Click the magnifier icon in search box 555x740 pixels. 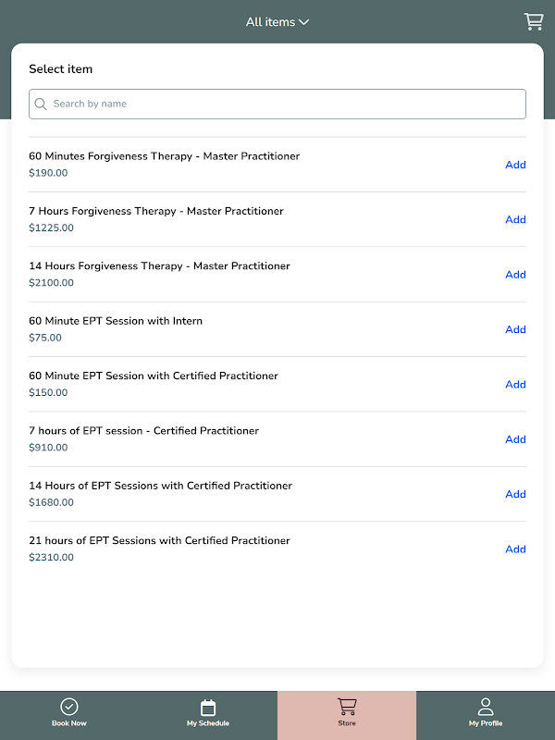(x=41, y=105)
